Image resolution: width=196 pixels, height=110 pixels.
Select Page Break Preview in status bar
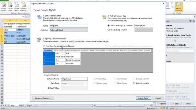point(167,108)
